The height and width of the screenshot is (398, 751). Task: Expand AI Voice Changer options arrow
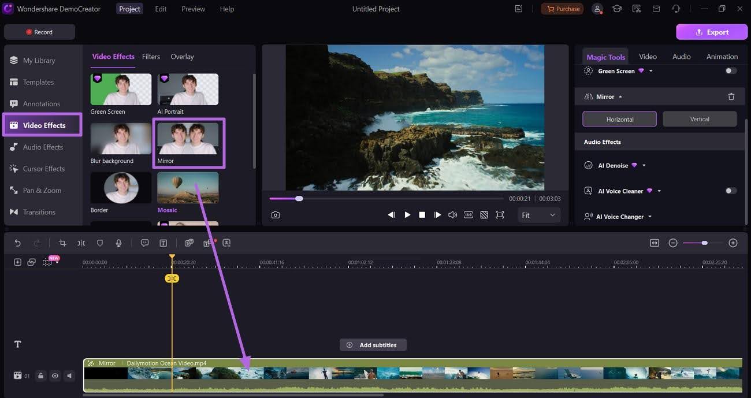pyautogui.click(x=650, y=217)
